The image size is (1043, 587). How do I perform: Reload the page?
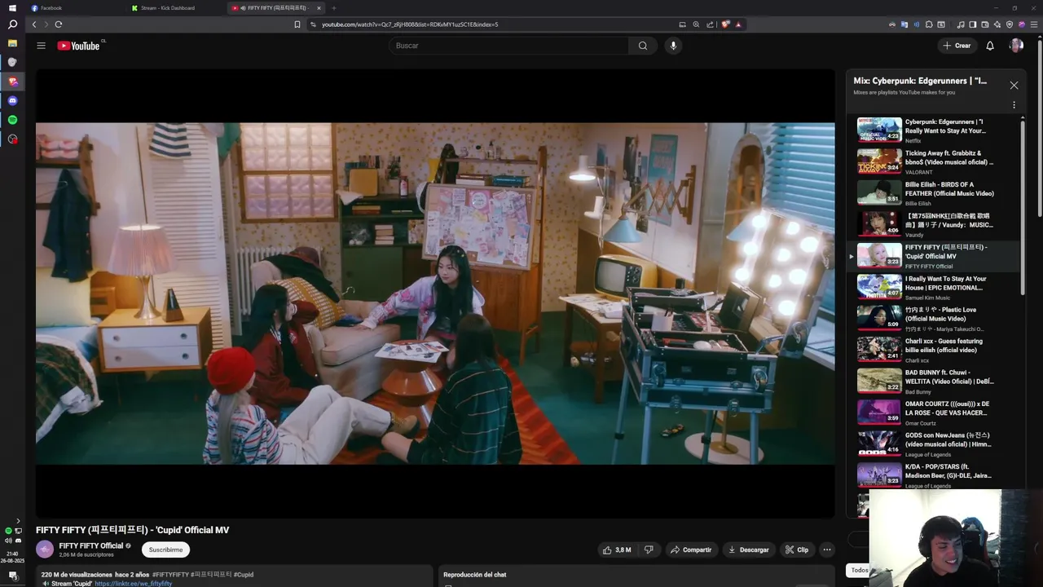[58, 24]
